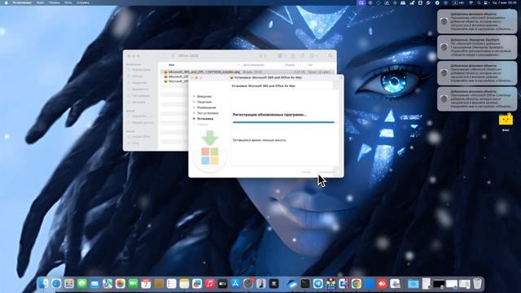Open the Справка menu
The width and height of the screenshot is (521, 293).
click(x=82, y=2)
